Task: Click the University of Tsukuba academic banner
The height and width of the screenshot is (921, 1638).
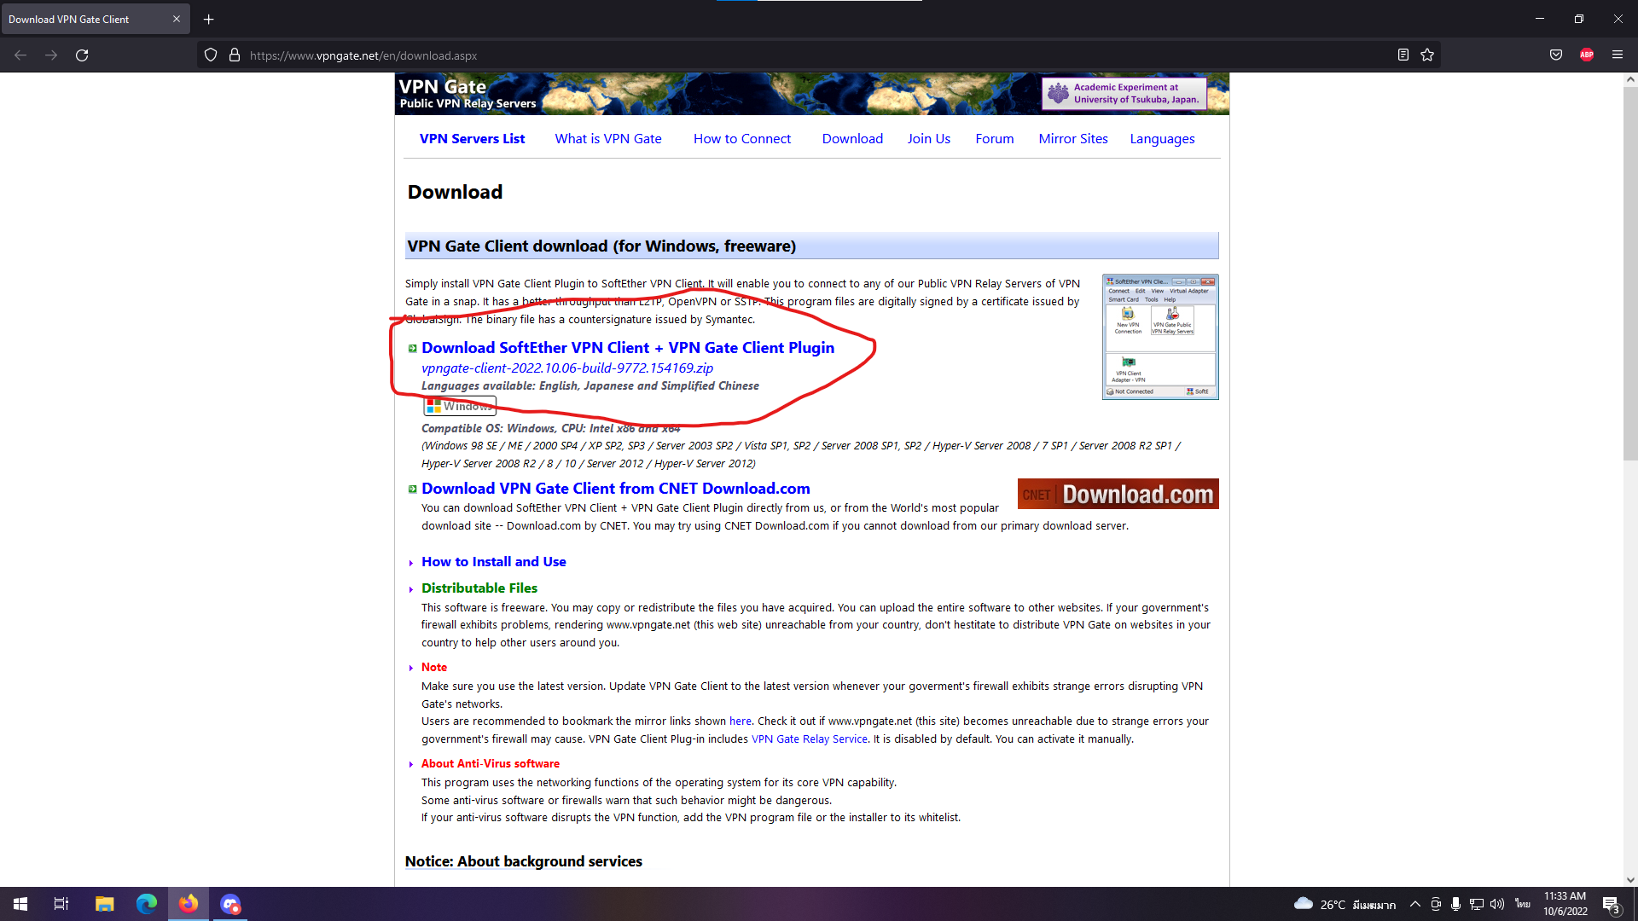Action: (1124, 94)
